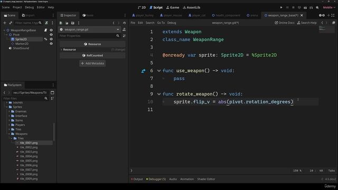This screenshot has height=190, width=338.
Task: Toggle FileSystem split view mode icon
Action: pos(52,93)
